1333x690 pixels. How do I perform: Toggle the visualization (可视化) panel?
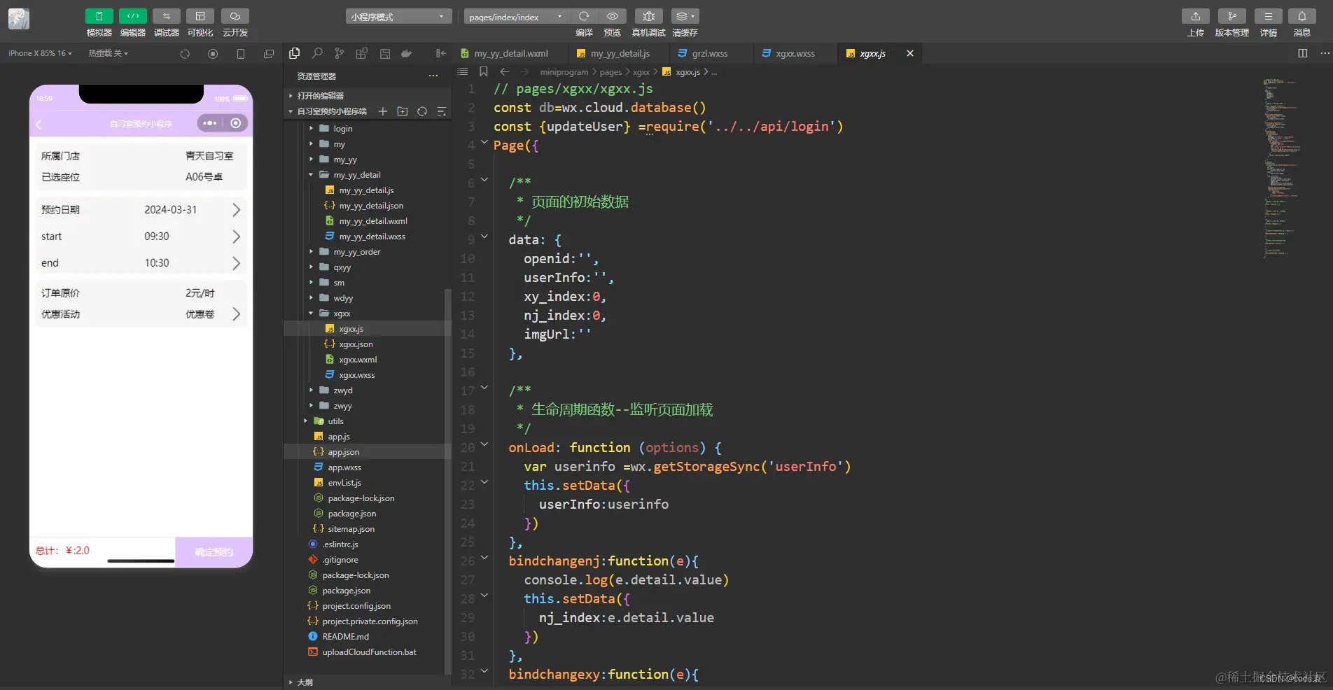coord(200,16)
